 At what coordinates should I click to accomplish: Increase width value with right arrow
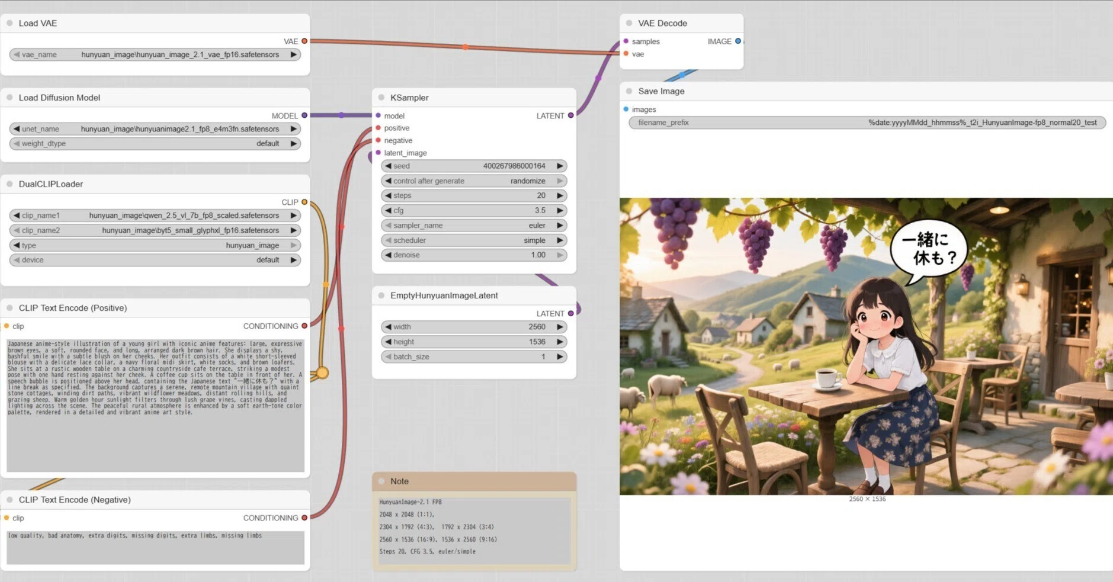coord(559,327)
